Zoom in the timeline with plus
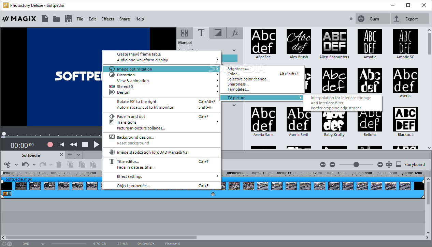 pos(380,165)
